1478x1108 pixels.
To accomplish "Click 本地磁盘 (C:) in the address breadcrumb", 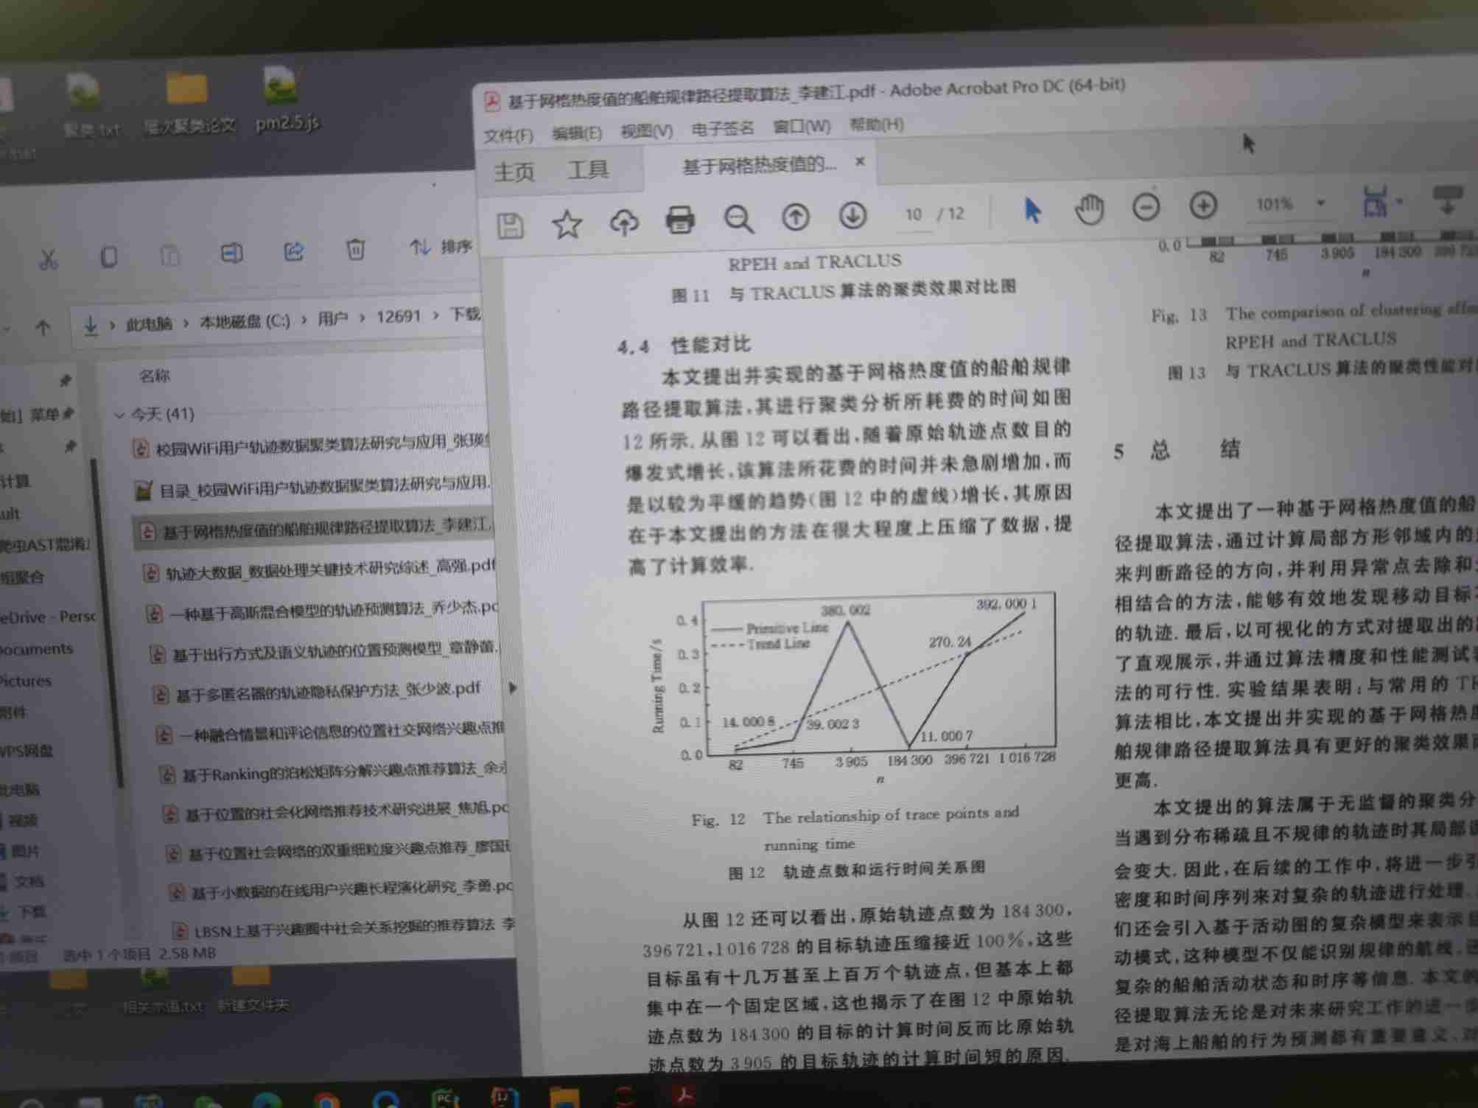I will (245, 321).
